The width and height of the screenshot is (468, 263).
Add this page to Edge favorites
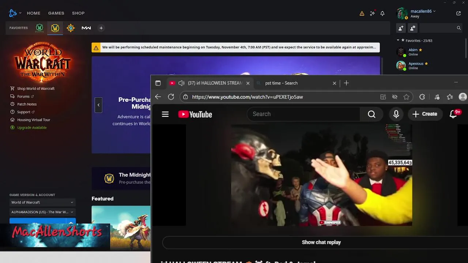click(406, 97)
